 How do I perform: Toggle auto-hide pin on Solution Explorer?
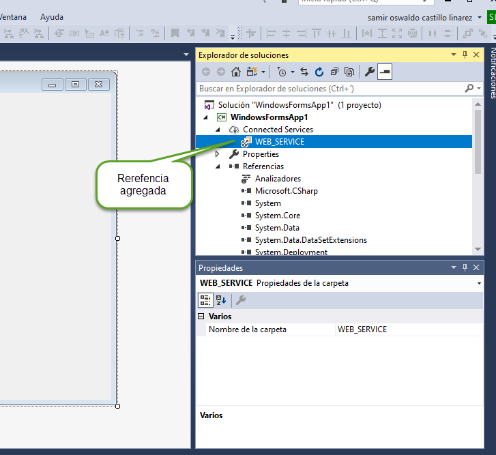click(x=465, y=55)
